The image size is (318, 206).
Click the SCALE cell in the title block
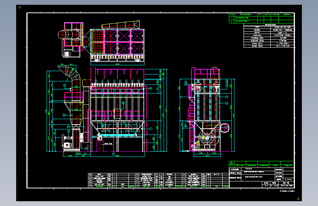coord(266,183)
